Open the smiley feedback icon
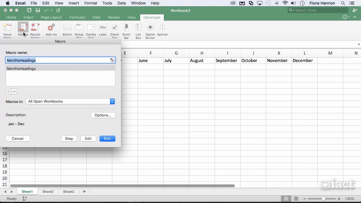361x203 pixels. point(345,17)
